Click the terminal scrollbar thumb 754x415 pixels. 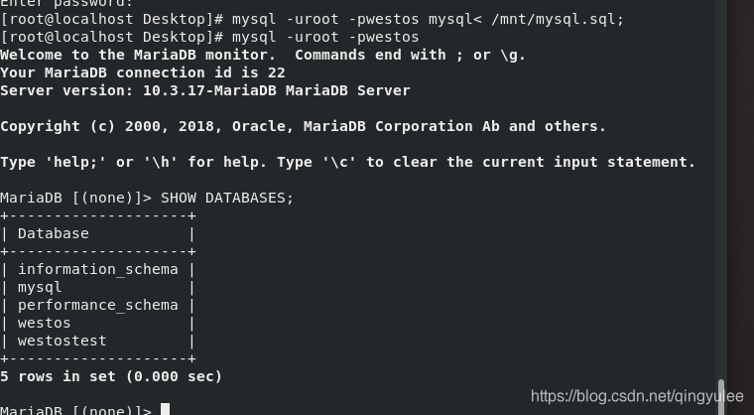(x=721, y=397)
